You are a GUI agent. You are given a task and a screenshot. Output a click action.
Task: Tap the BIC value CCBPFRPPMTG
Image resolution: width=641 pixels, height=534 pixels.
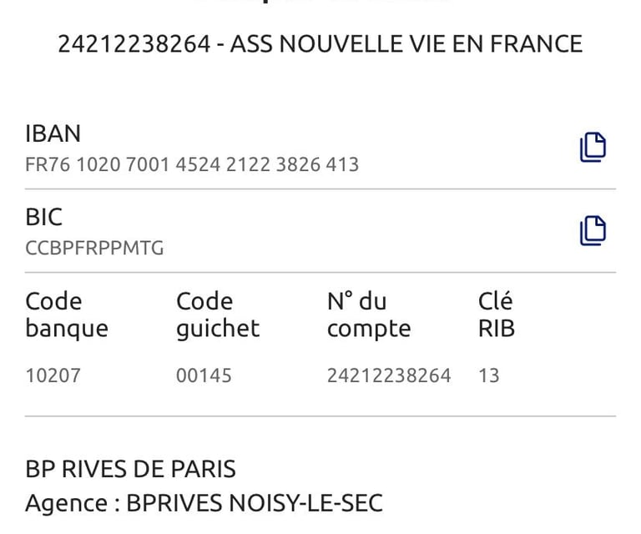(x=94, y=248)
